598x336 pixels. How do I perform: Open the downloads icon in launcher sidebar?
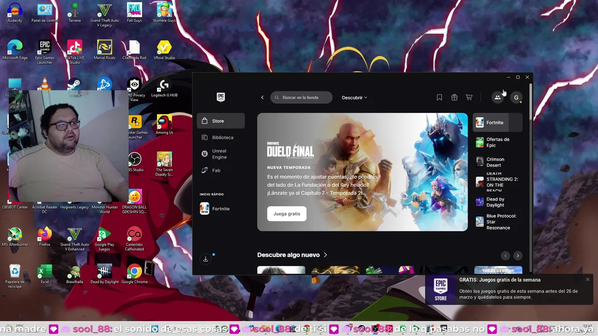pyautogui.click(x=206, y=259)
